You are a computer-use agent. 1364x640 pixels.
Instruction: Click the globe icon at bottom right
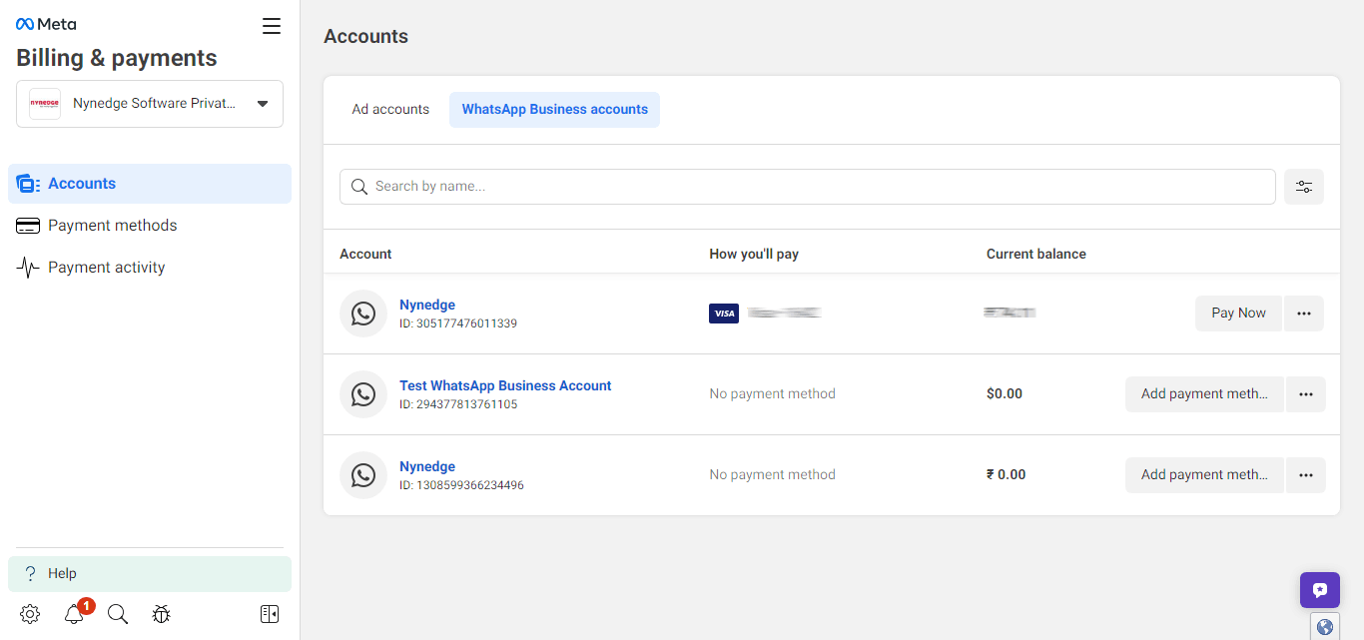click(1325, 627)
